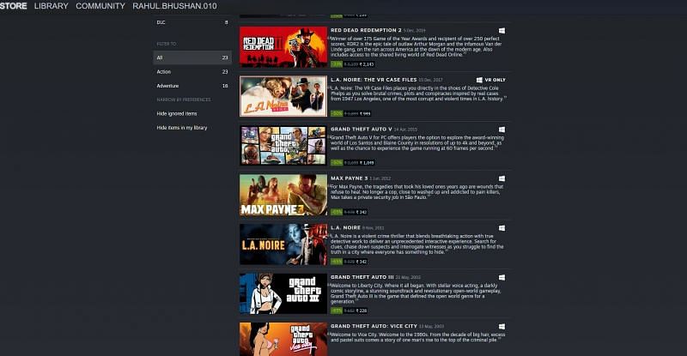Click the Grand Theft Auto V description text
The width and height of the screenshot is (687, 356).
(417, 142)
